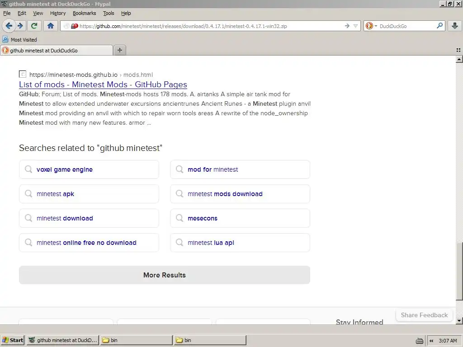463x347 pixels.
Task: Reload the page with the green refresh icon
Action: pos(34,26)
